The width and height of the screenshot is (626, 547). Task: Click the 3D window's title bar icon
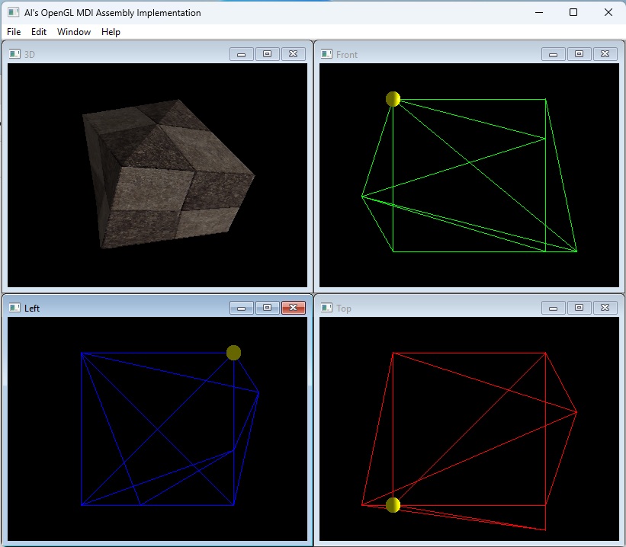[14, 54]
